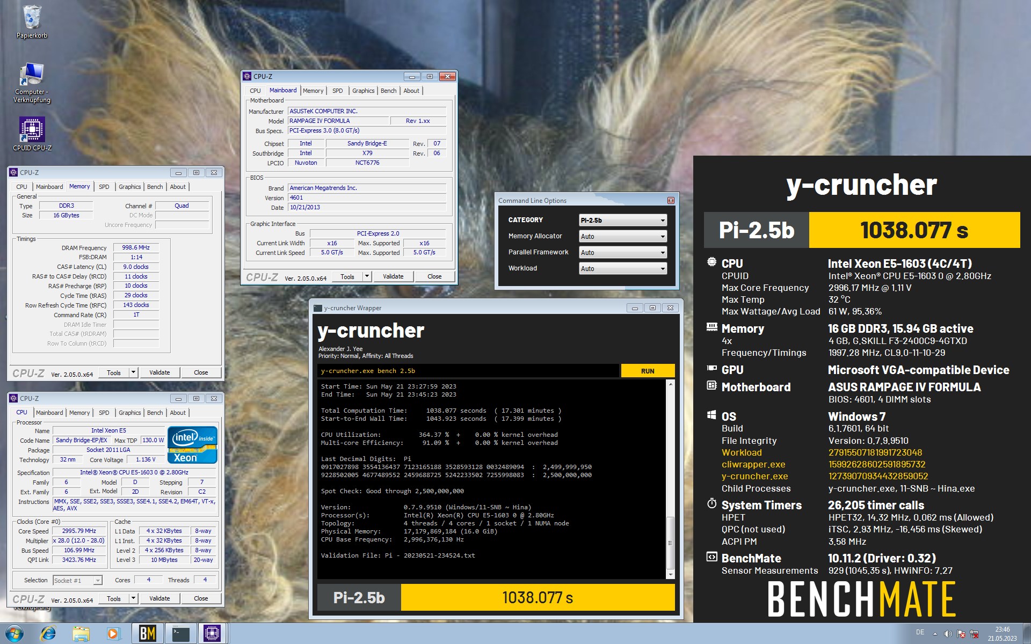Click scroll down arrow in y-cruncher output
1031x644 pixels.
670,574
